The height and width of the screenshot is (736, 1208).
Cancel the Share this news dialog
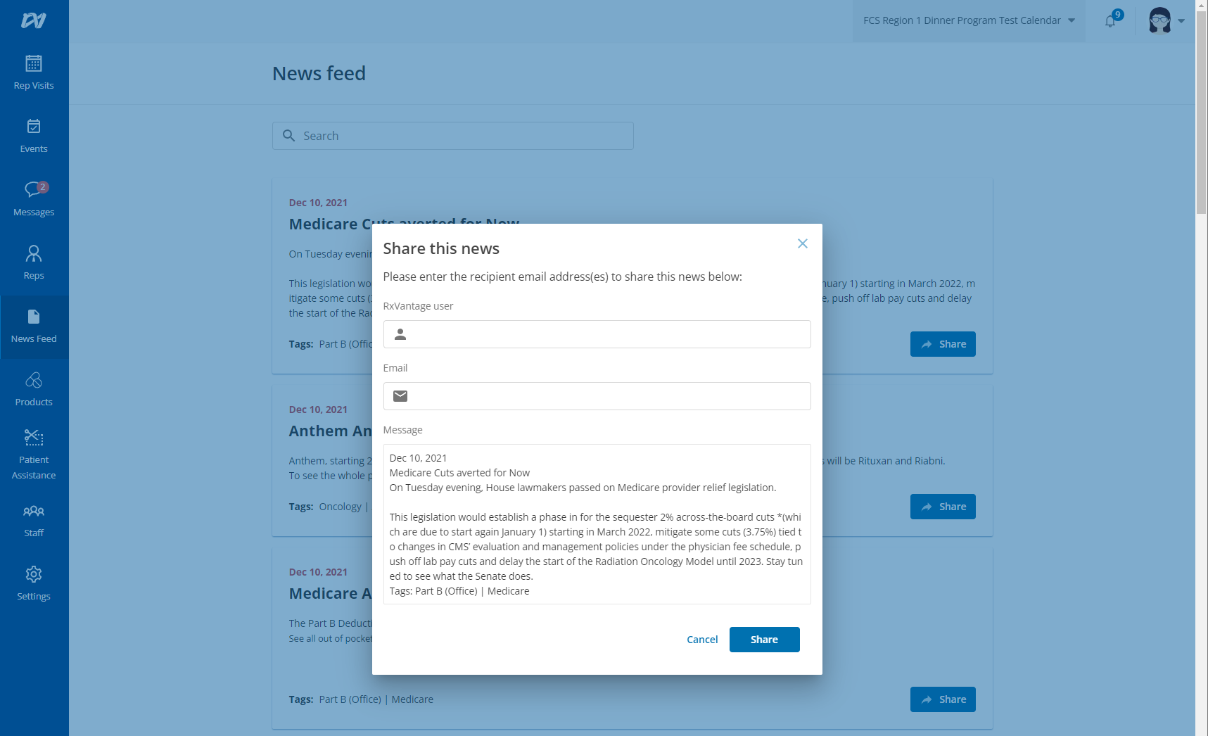(701, 640)
